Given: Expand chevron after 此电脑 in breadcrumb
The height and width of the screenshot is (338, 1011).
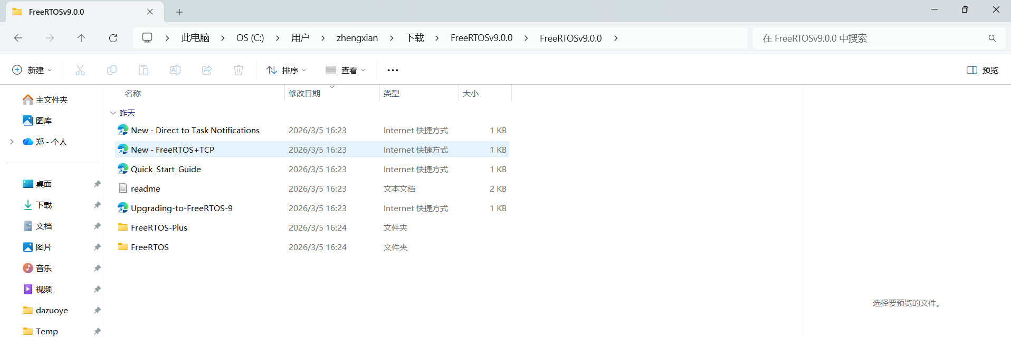Looking at the screenshot, I should coord(223,38).
